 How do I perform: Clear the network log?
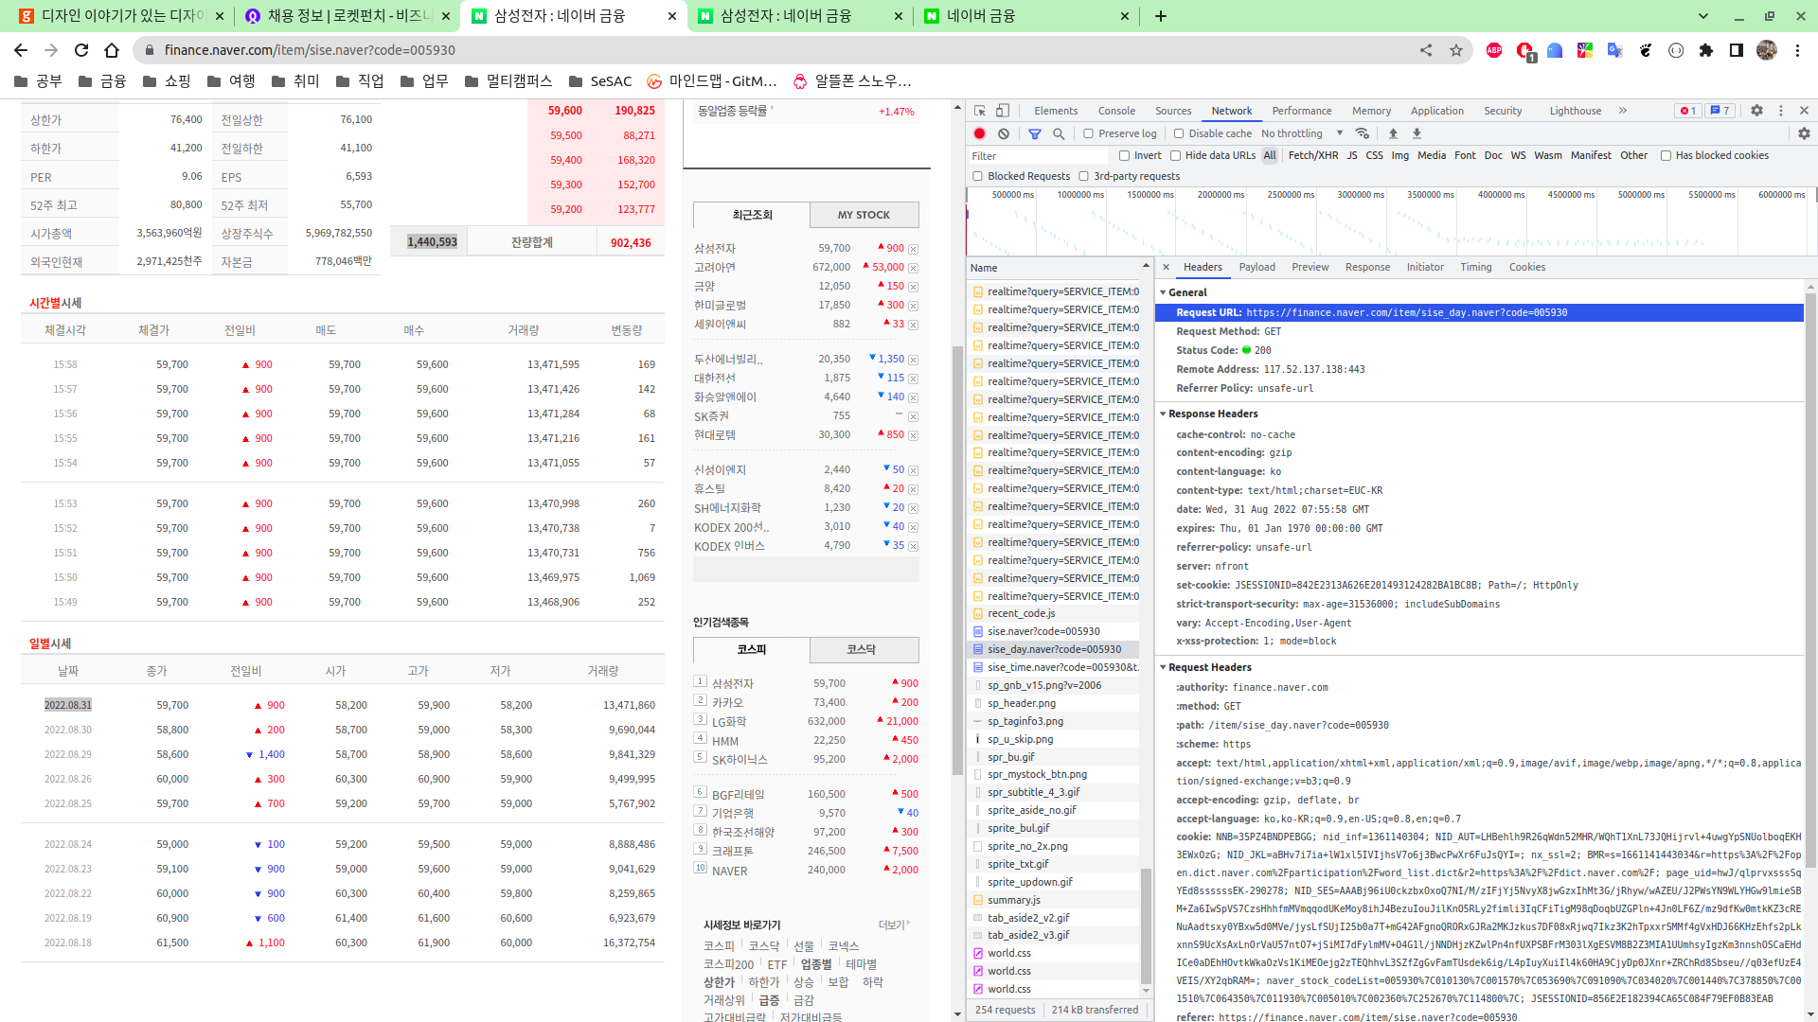coord(1003,133)
